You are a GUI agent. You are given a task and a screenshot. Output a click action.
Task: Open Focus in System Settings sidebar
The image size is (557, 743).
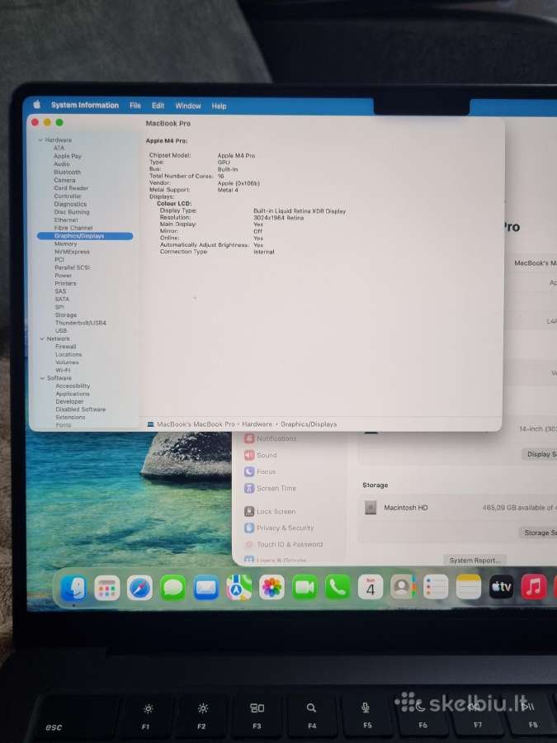[x=260, y=471]
